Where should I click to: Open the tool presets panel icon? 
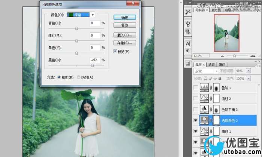(x=188, y=12)
